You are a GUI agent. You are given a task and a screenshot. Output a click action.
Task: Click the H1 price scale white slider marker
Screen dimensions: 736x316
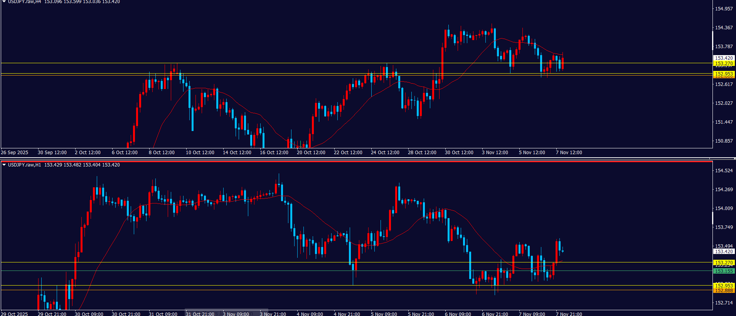coord(712,218)
